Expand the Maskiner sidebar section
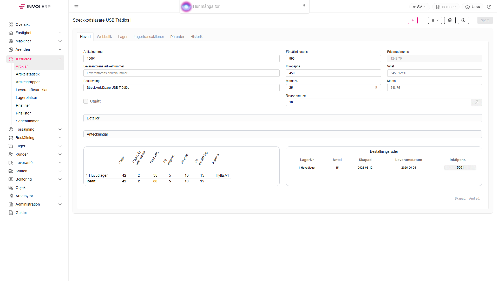 click(35, 41)
